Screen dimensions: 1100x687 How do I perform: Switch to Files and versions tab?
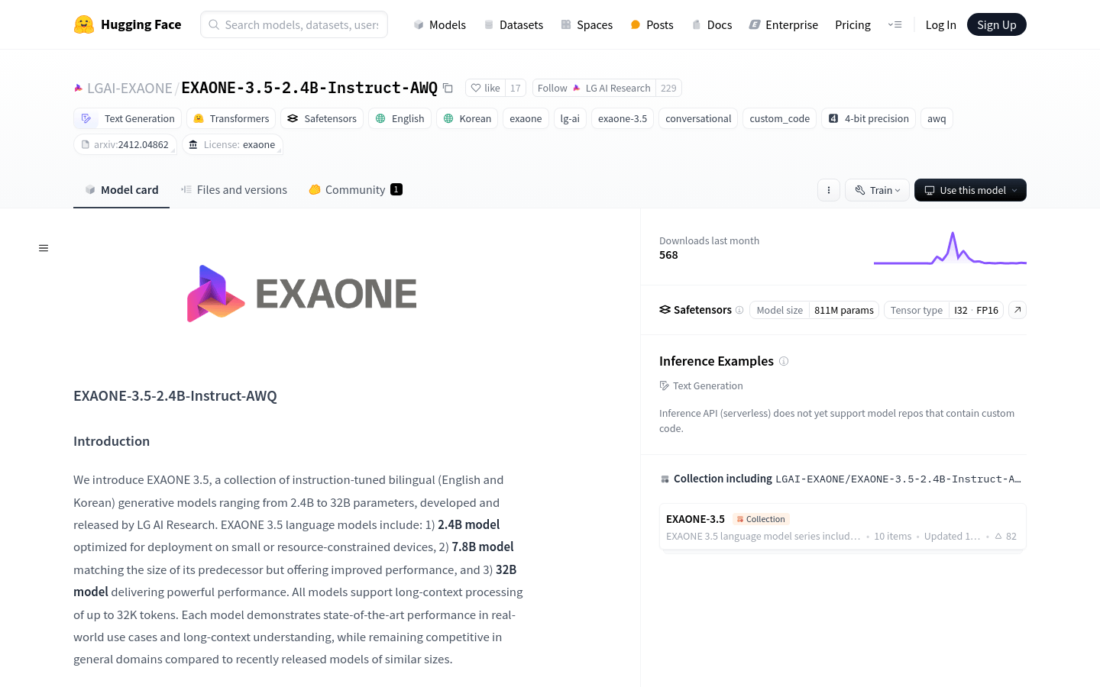234,190
